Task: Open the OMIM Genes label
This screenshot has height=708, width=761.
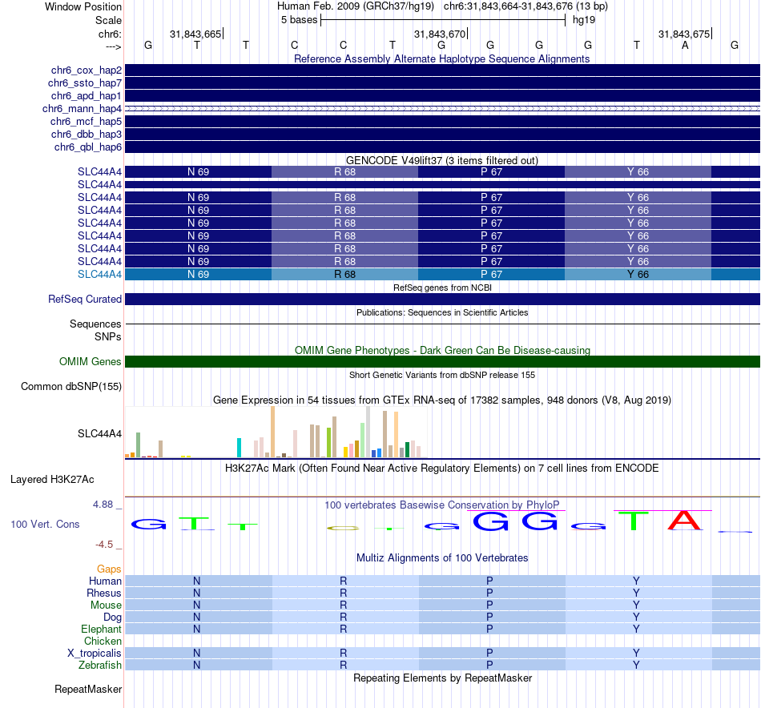Action: pos(91,361)
